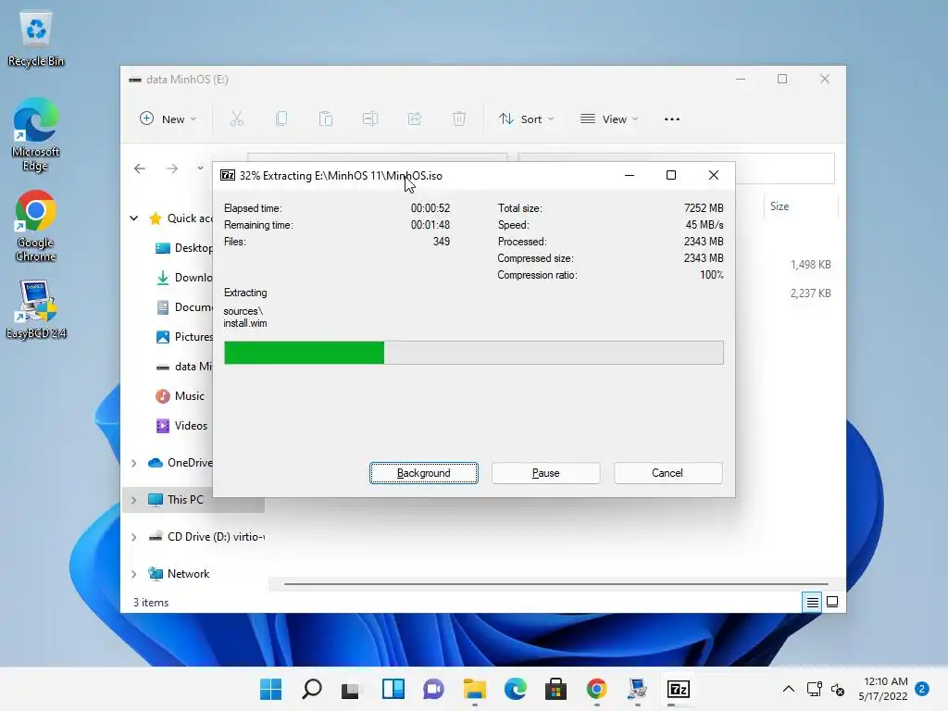The image size is (948, 711).
Task: Click the Cut scissors icon in Explorer
Action: click(x=236, y=119)
